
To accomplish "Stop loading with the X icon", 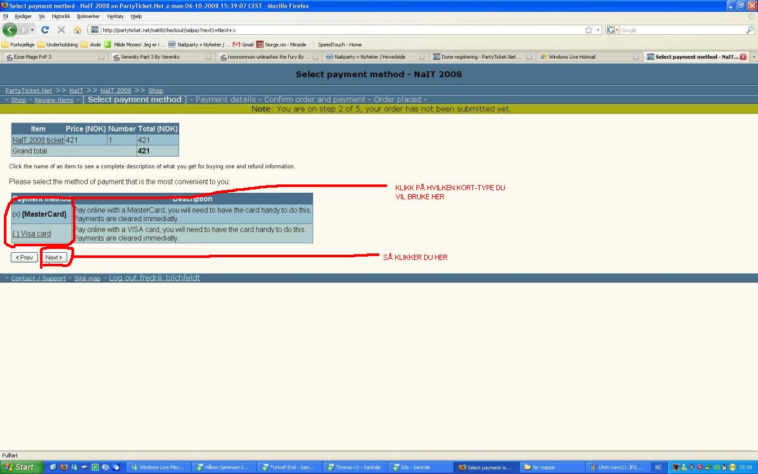I will 61,30.
